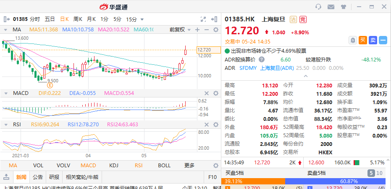
Task: Select 15分 chart tab
Action: [x=131, y=19]
